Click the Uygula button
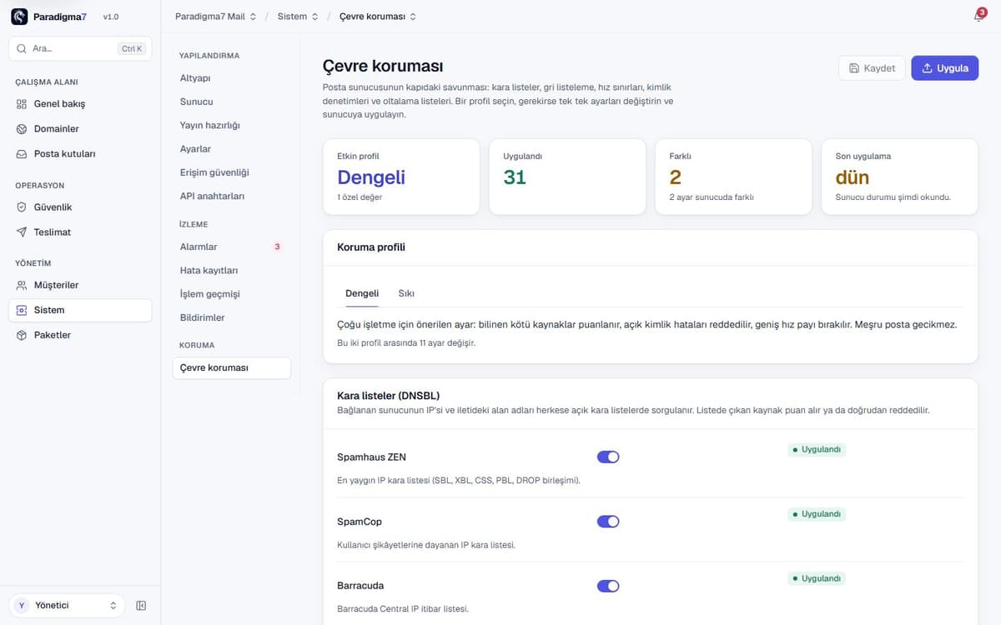 [945, 68]
